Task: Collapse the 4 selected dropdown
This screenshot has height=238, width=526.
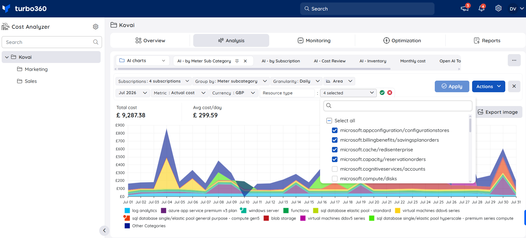Action: (348, 93)
